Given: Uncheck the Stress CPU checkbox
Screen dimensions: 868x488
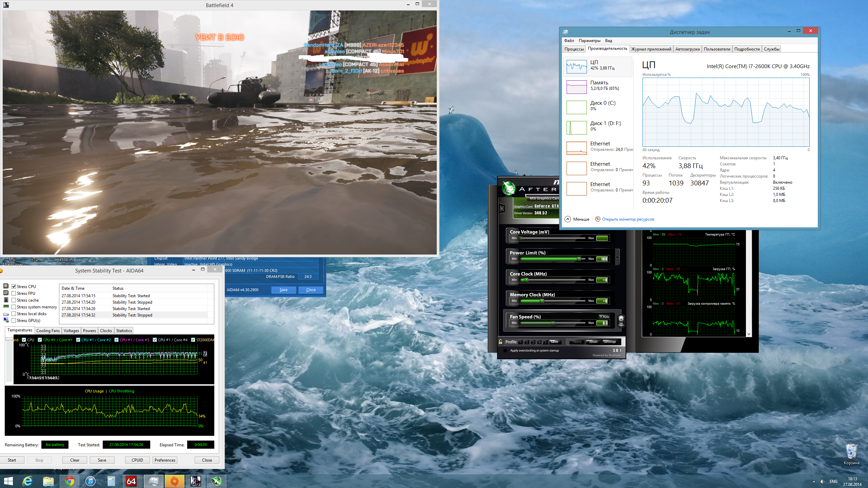Looking at the screenshot, I should pyautogui.click(x=14, y=287).
